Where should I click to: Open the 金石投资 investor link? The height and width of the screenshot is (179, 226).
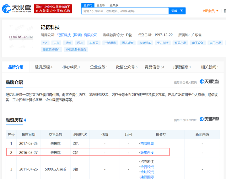point(147,167)
